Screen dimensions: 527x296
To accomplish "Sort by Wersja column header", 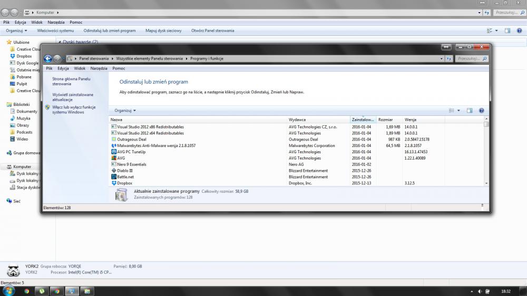I will pyautogui.click(x=424, y=120).
